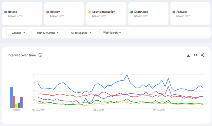Click the yellow average bar
Screen dimensions: 212x126
coord(16,106)
